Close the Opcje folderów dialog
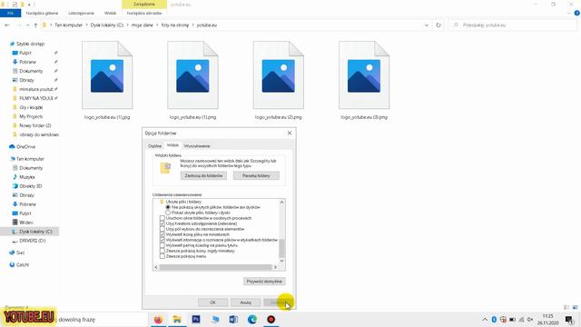Image resolution: width=581 pixels, height=327 pixels. click(x=290, y=134)
